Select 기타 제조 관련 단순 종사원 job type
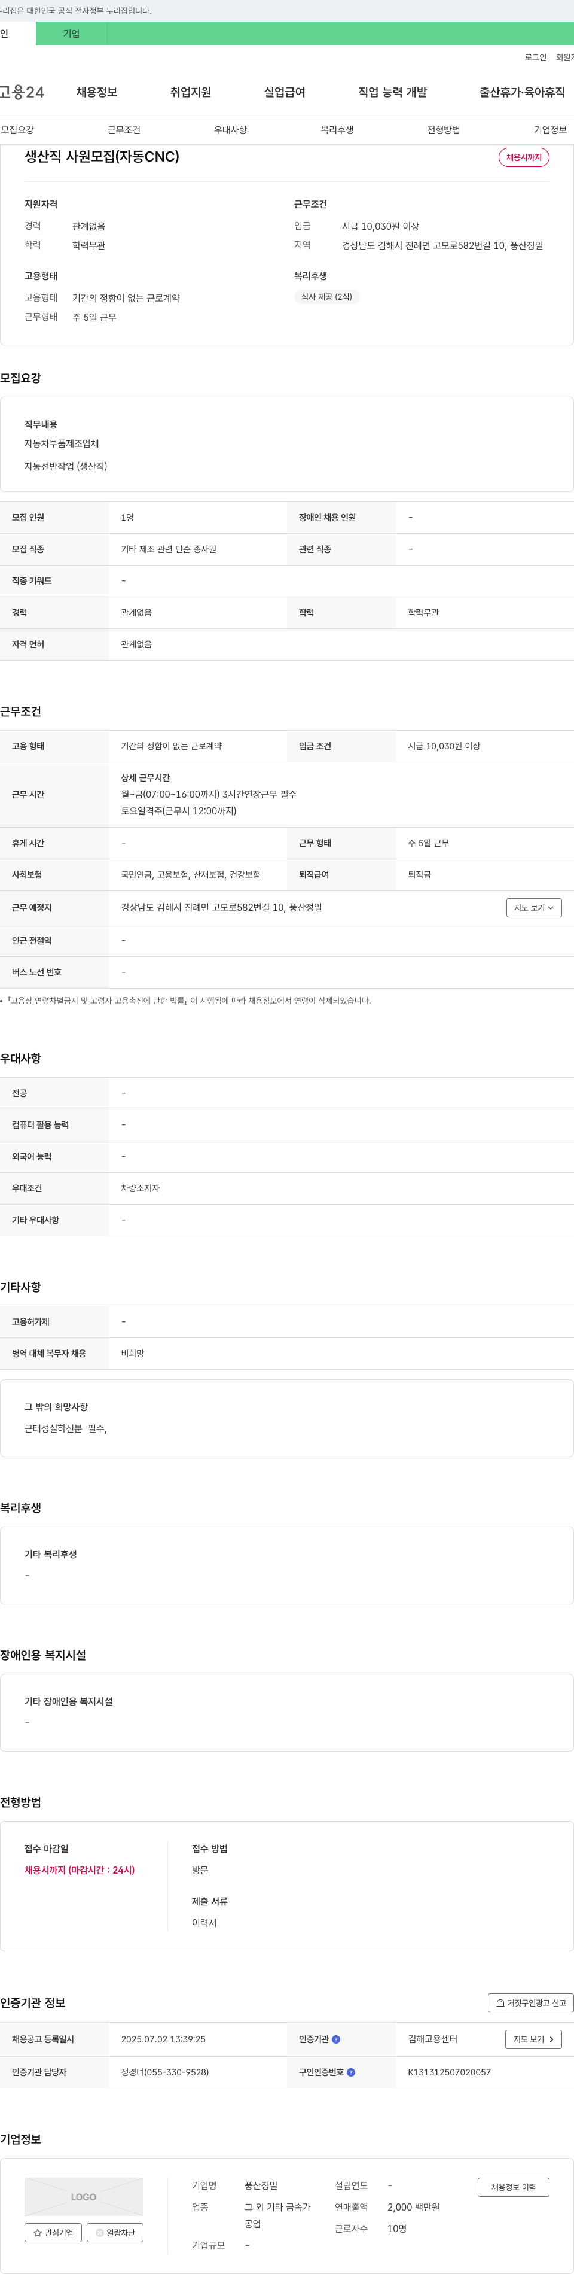This screenshot has height=2274, width=574. (x=169, y=549)
